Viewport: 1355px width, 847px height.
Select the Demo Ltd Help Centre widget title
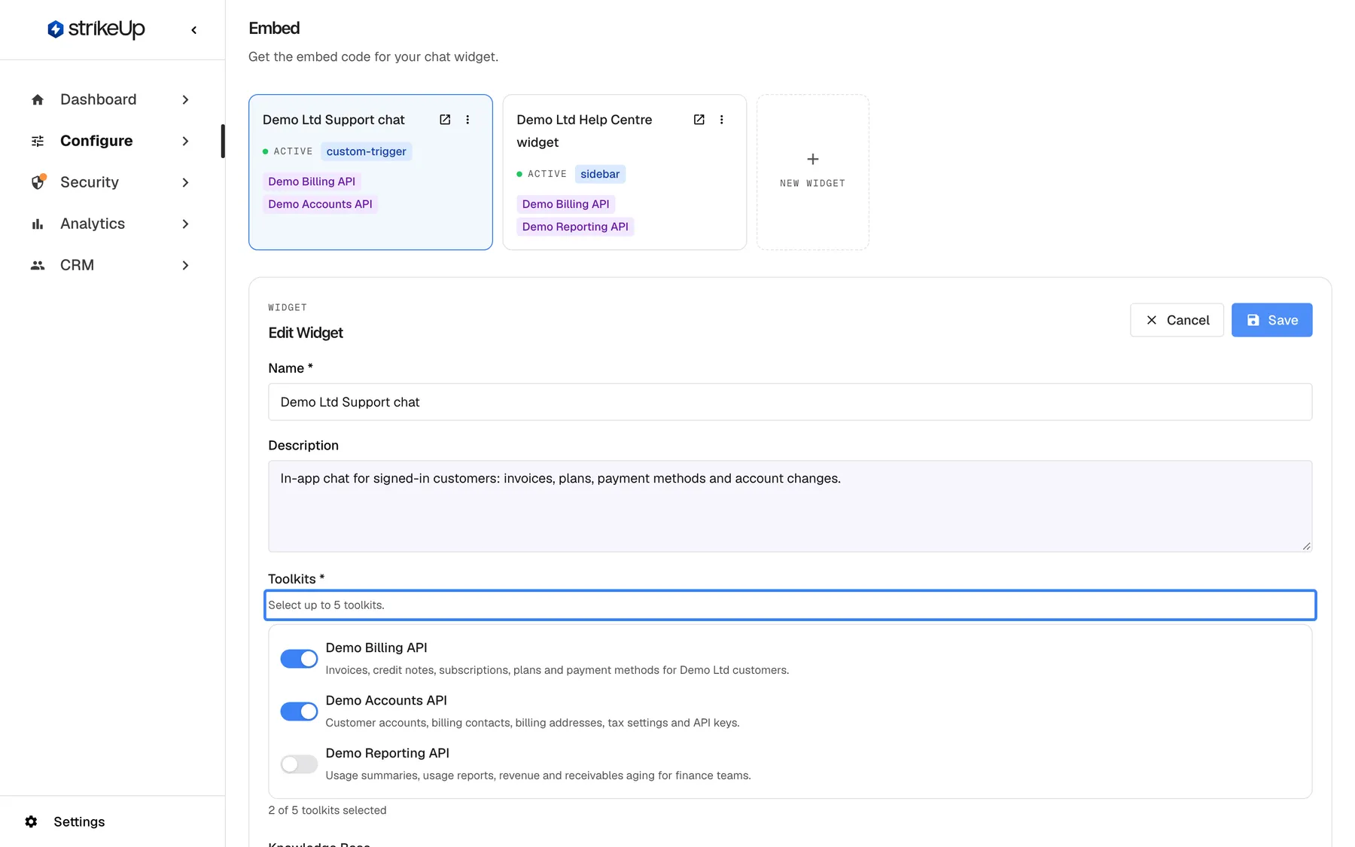(584, 131)
